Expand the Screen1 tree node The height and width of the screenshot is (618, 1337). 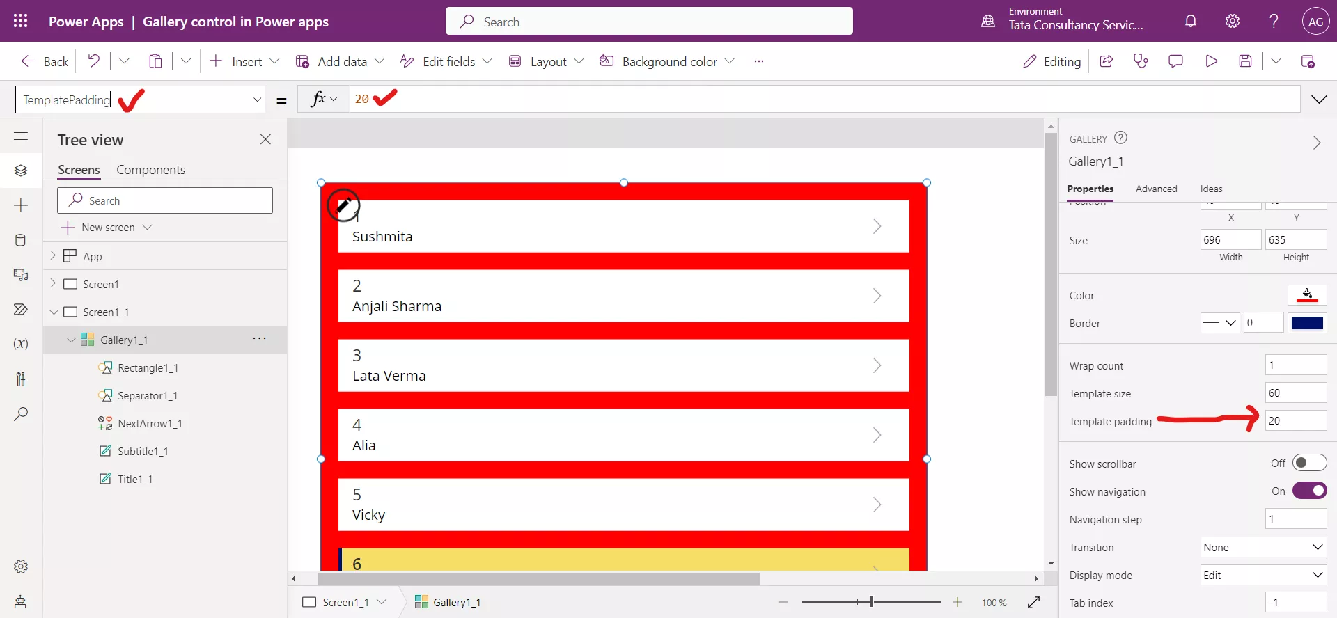click(53, 283)
